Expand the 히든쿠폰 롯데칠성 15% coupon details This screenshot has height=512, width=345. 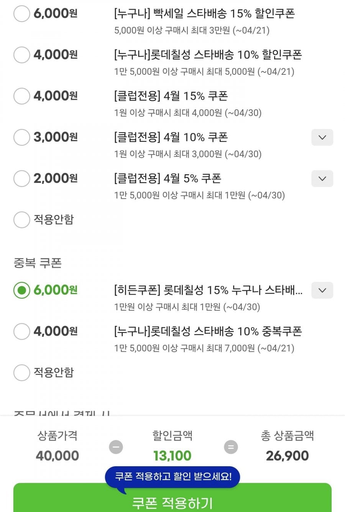coord(322,290)
